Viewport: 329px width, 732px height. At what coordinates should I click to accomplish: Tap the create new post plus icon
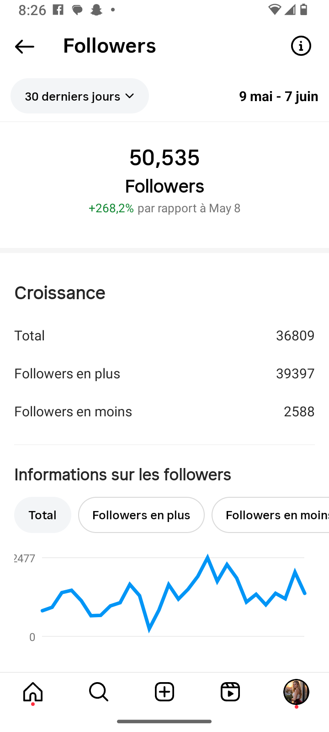pos(164,692)
